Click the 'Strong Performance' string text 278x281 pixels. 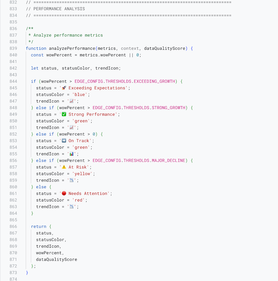point(91,114)
